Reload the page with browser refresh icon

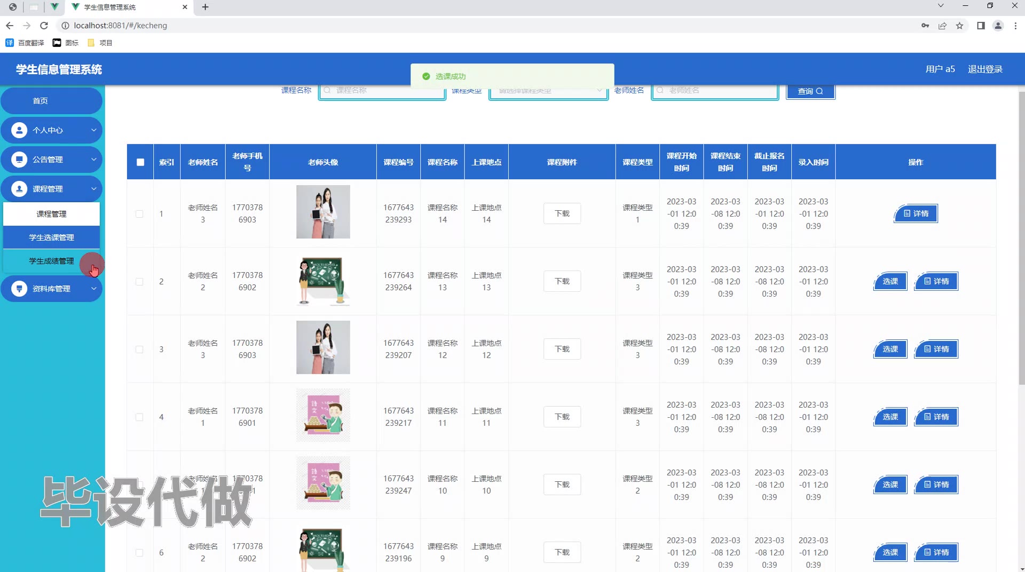click(x=44, y=26)
